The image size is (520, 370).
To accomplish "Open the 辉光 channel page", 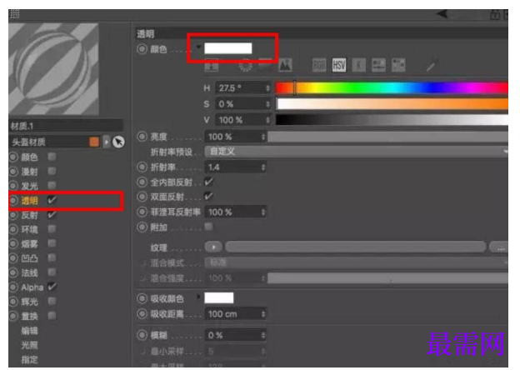I will pyautogui.click(x=29, y=302).
